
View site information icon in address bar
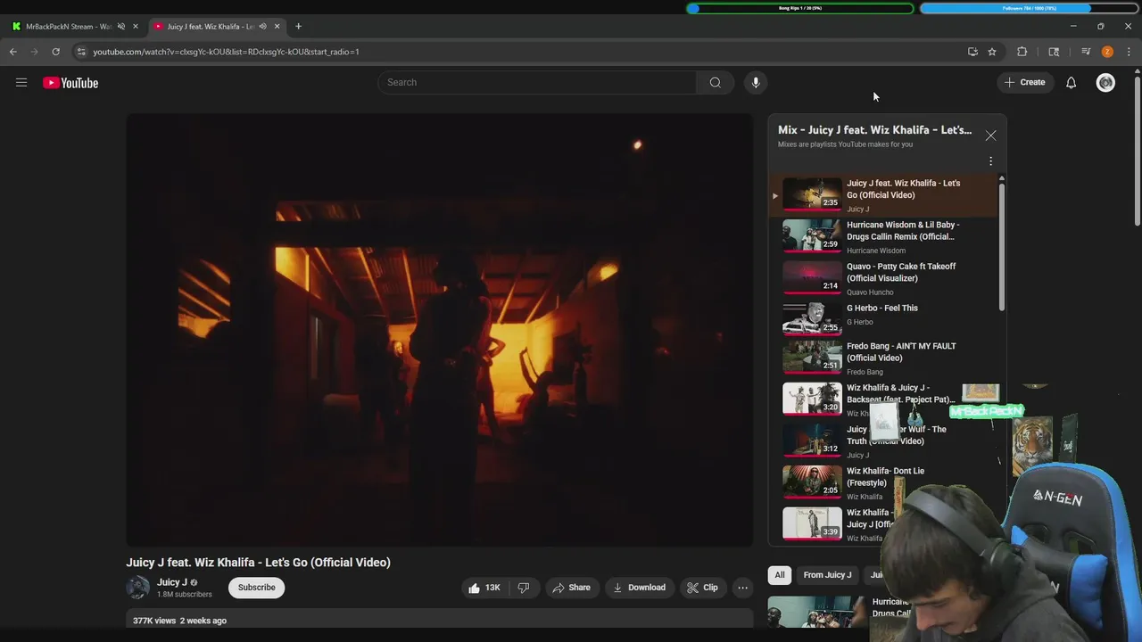coord(81,52)
